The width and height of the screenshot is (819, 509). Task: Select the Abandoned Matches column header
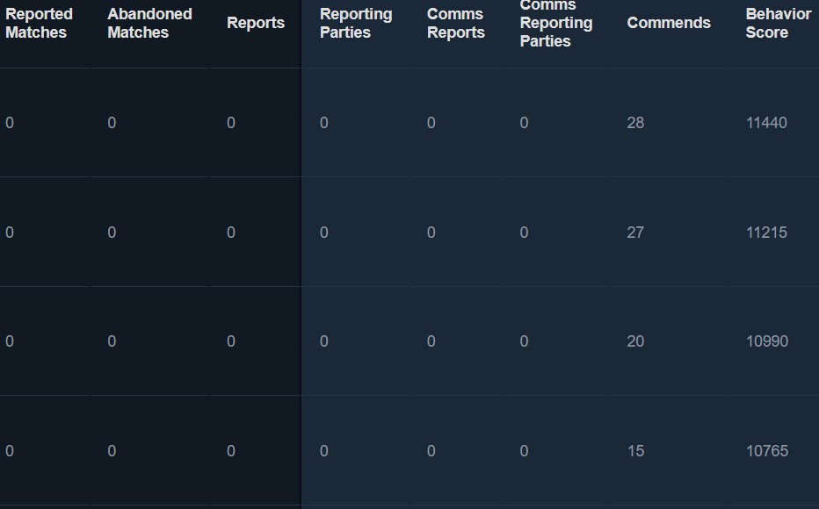[x=150, y=23]
